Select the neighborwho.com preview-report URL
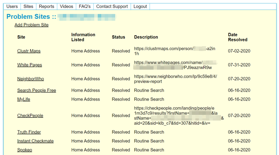 pos(176,79)
